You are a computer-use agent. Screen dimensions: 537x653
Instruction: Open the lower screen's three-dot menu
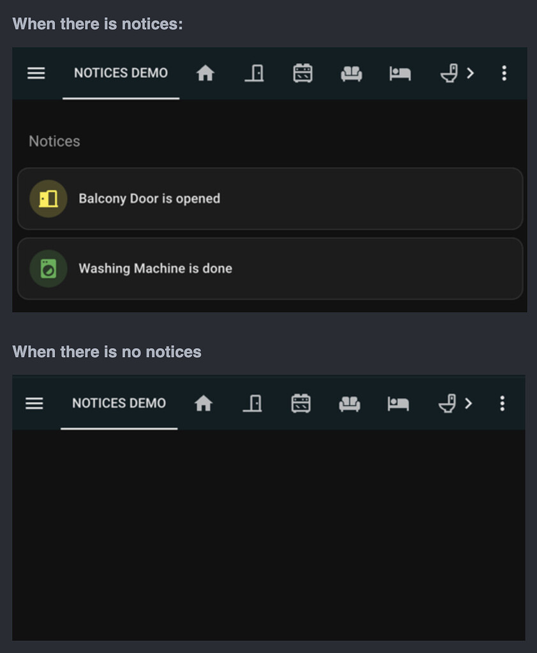pos(502,403)
